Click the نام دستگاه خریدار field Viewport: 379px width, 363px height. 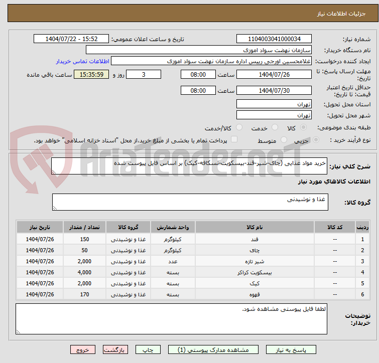pyautogui.click(x=199, y=50)
